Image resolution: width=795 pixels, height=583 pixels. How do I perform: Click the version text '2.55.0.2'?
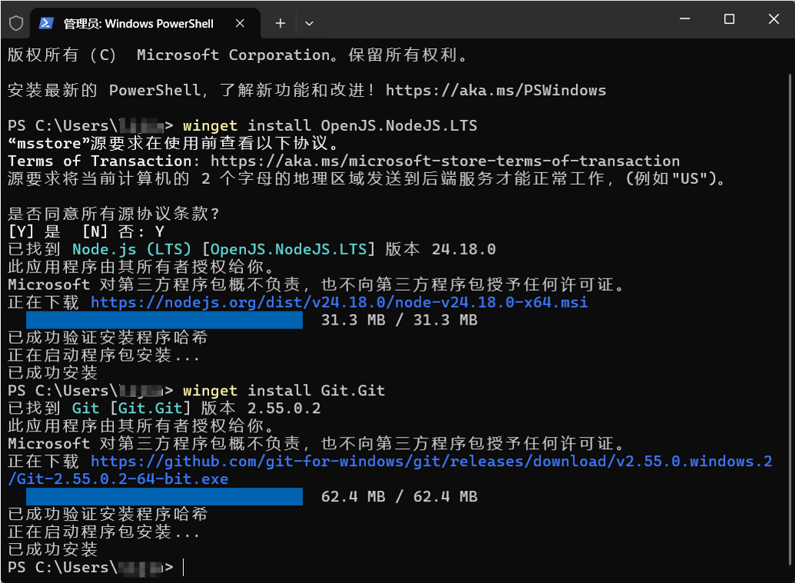tap(284, 408)
